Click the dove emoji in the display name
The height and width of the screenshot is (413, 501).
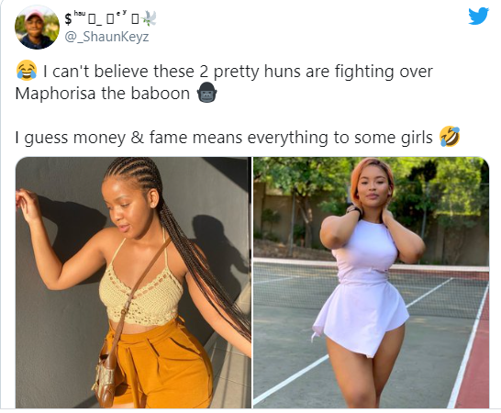pos(149,18)
